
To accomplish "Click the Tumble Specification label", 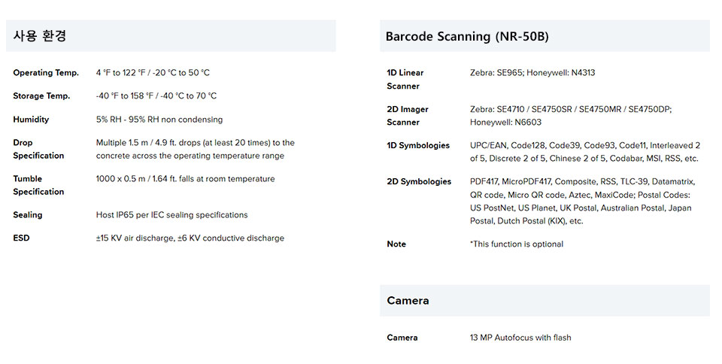I will tap(38, 185).
